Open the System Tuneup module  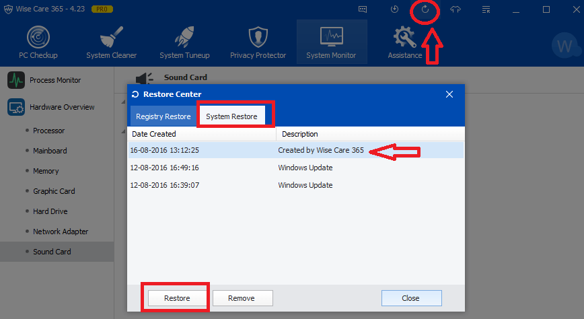(184, 42)
